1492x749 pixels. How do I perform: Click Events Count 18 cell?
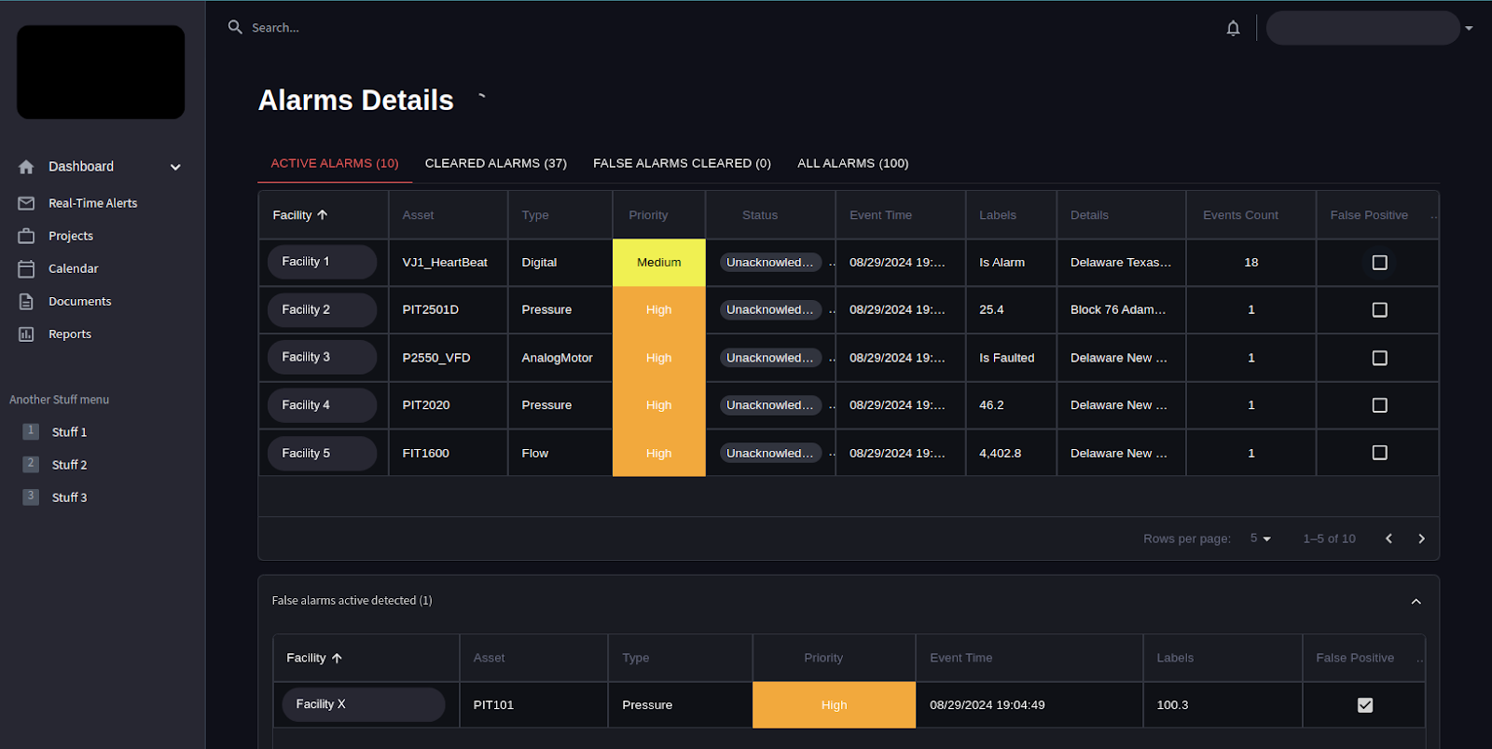click(1251, 263)
